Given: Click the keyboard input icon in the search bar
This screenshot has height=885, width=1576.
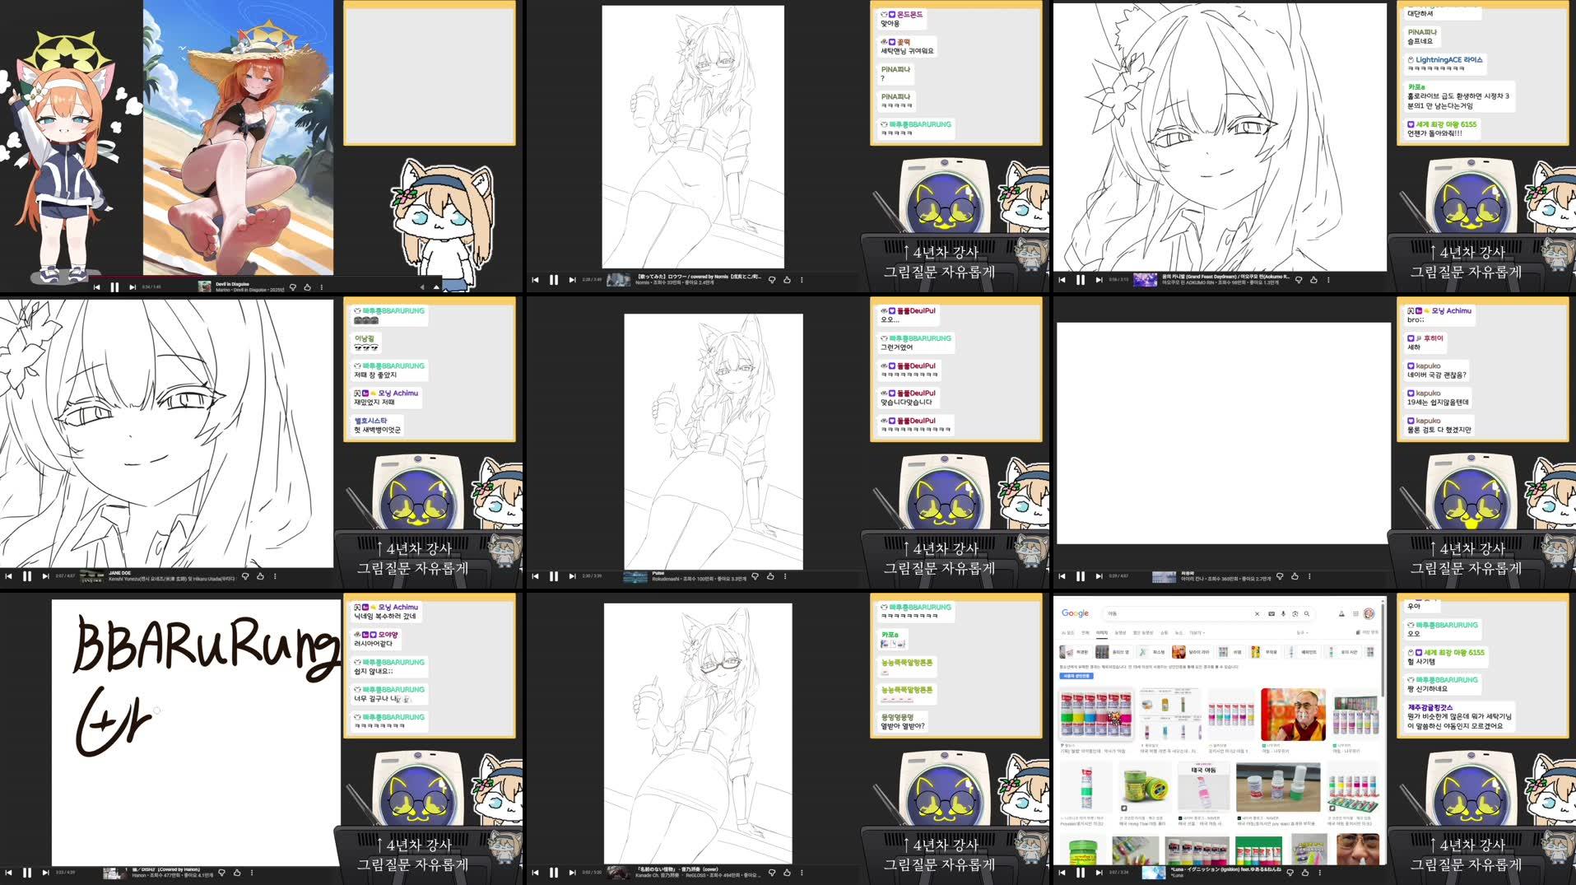Looking at the screenshot, I should (x=1271, y=614).
